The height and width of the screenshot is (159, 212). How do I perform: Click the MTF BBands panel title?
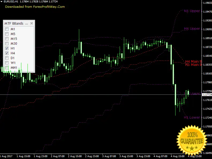pyautogui.click(x=14, y=23)
